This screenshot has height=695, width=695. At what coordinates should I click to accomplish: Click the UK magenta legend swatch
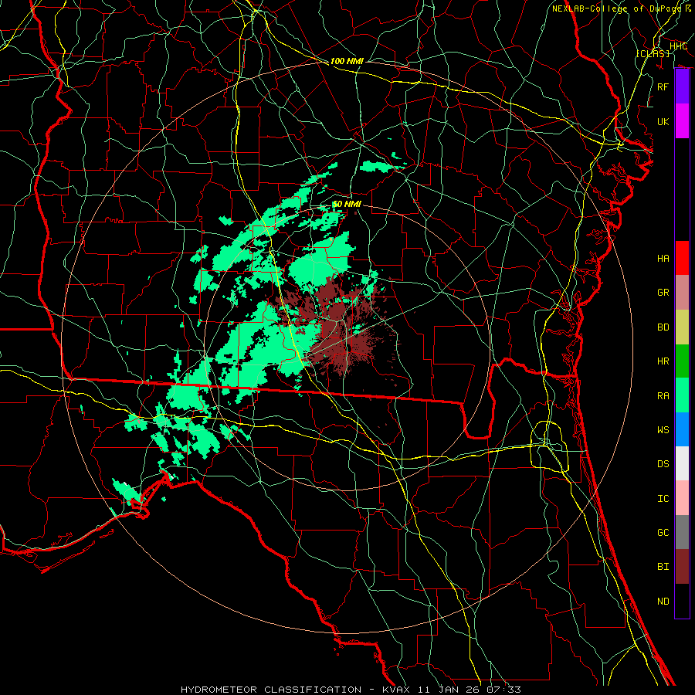682,121
